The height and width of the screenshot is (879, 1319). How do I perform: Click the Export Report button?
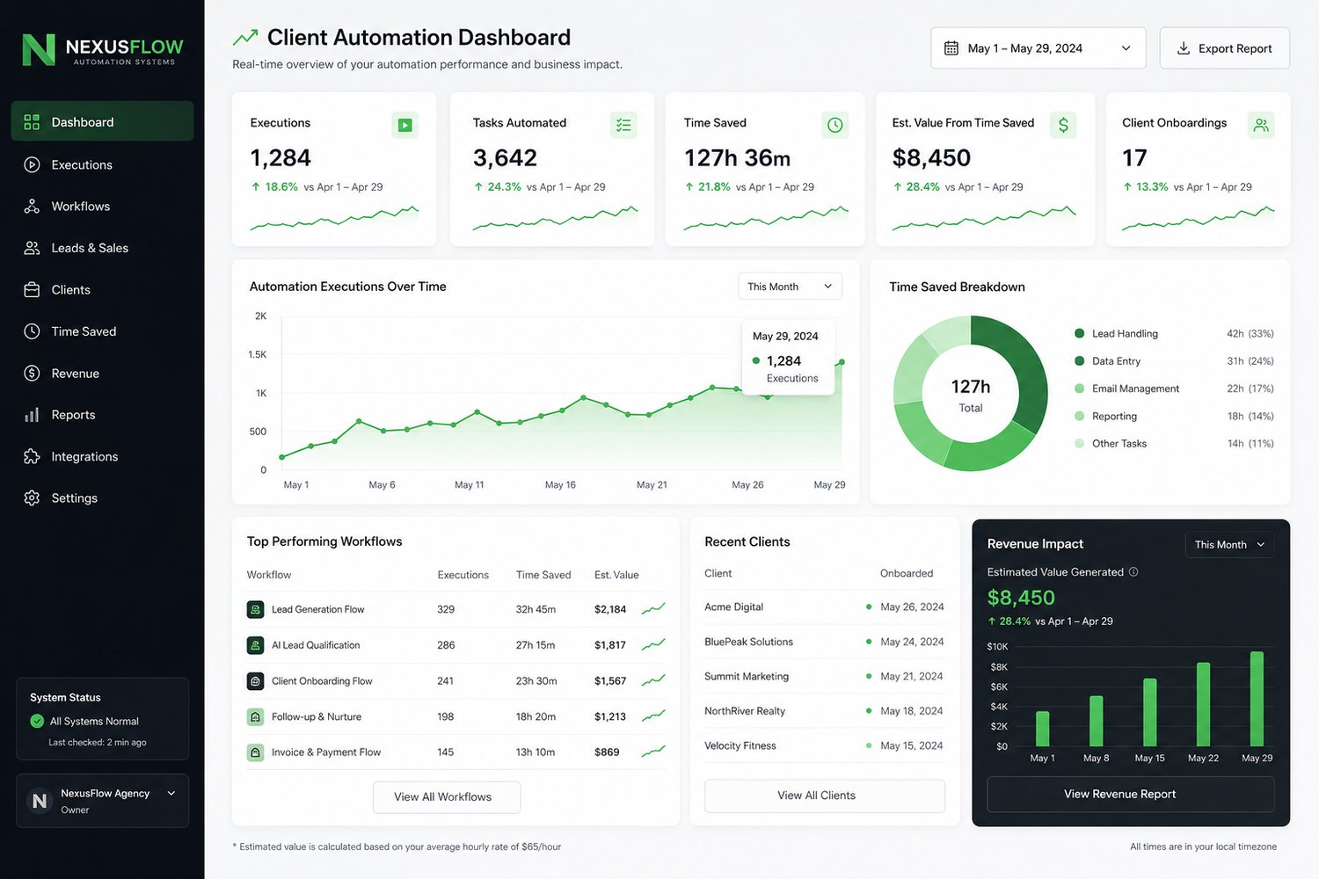[1224, 48]
